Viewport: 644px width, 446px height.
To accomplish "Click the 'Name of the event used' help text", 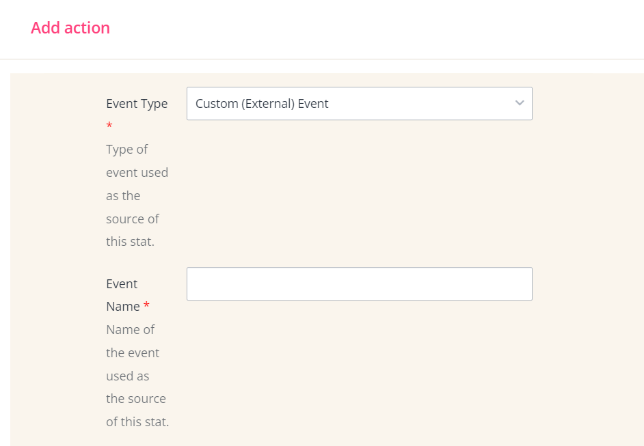I will point(133,342).
